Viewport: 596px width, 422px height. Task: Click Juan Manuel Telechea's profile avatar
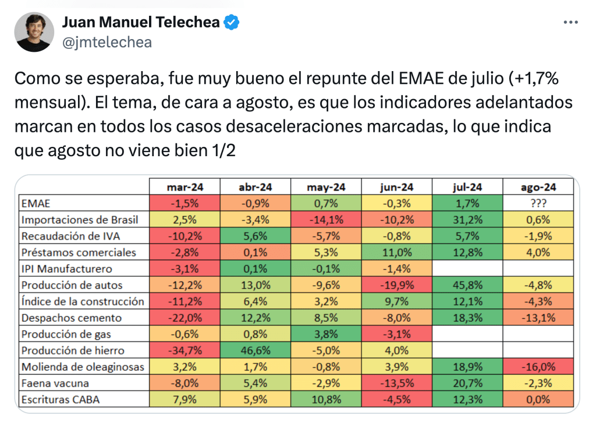35,31
